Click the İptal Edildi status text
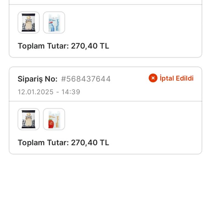Screen dimensions: 211x211 (x=176, y=78)
